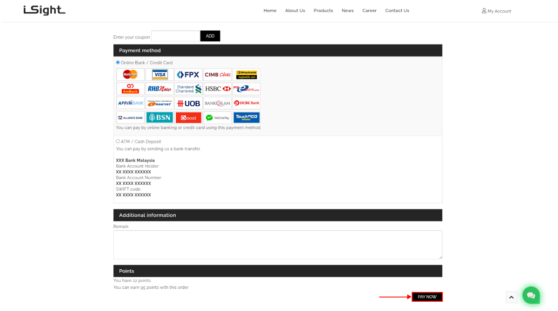This screenshot has height=311, width=558.
Task: Choose the AmBank logo
Action: [x=130, y=89]
